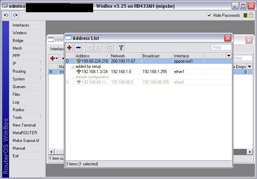Click the Undo arrow in WinBox toolbar

tap(6, 15)
